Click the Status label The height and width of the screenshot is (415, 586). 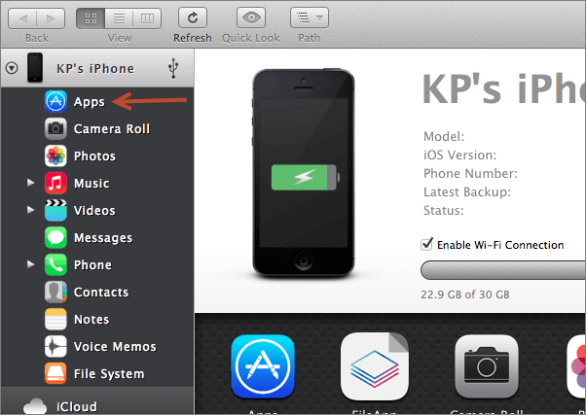pyautogui.click(x=443, y=210)
